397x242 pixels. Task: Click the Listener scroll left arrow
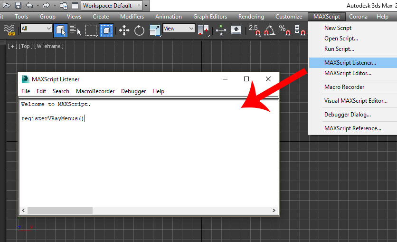23,210
